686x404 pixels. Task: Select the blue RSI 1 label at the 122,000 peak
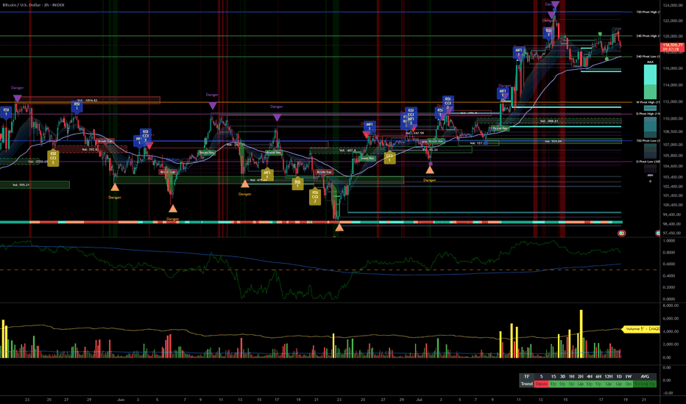pyautogui.click(x=548, y=33)
